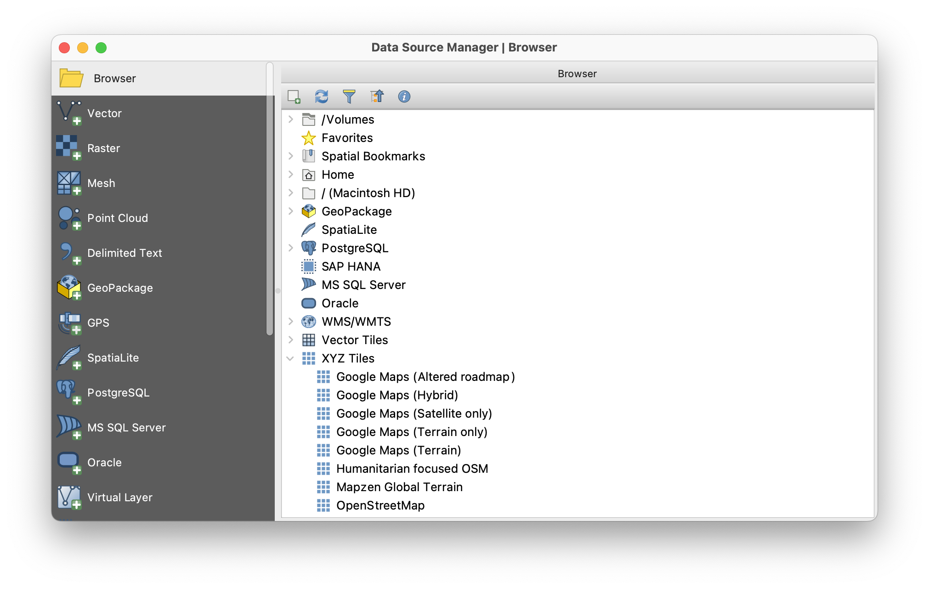Expand the PostgreSQL connections node
The width and height of the screenshot is (929, 589).
[x=290, y=248]
